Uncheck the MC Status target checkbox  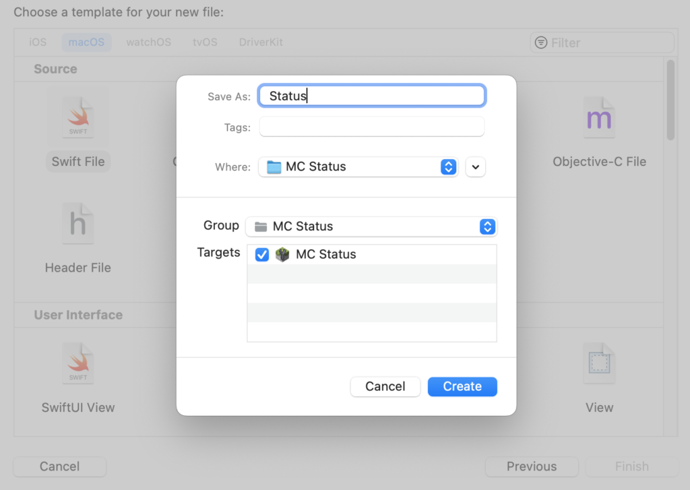click(262, 255)
